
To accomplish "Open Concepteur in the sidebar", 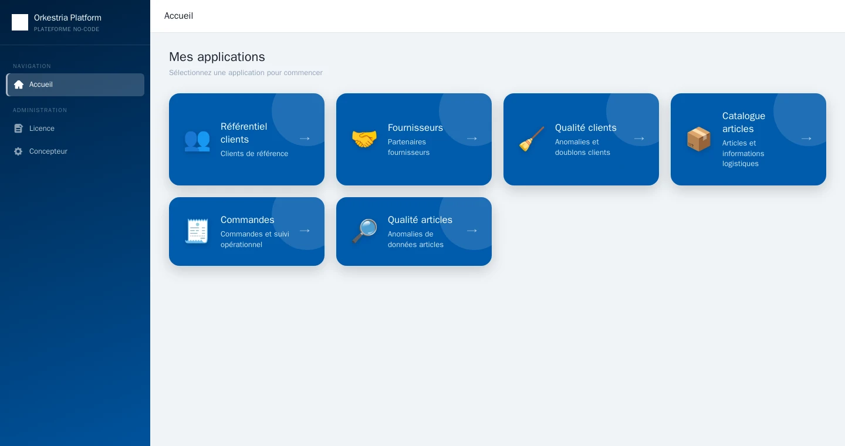I will [x=75, y=151].
